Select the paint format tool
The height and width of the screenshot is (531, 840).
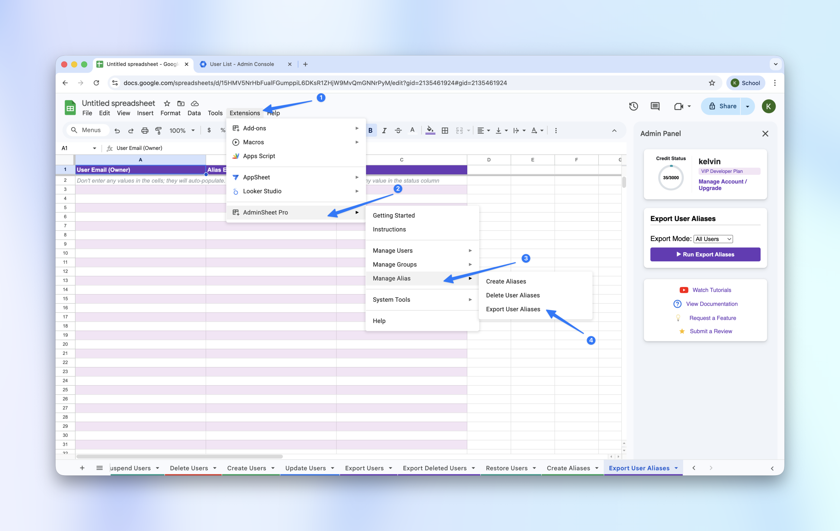(x=158, y=131)
